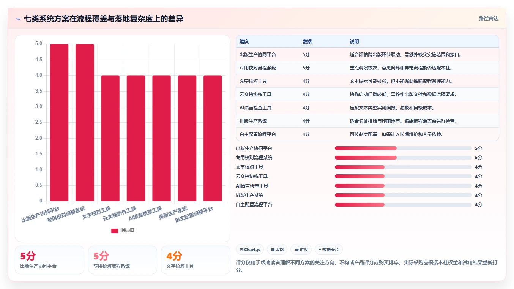Click the chart y-axis label 5.0
Viewport: 514px width, 289px height.
(39, 44)
